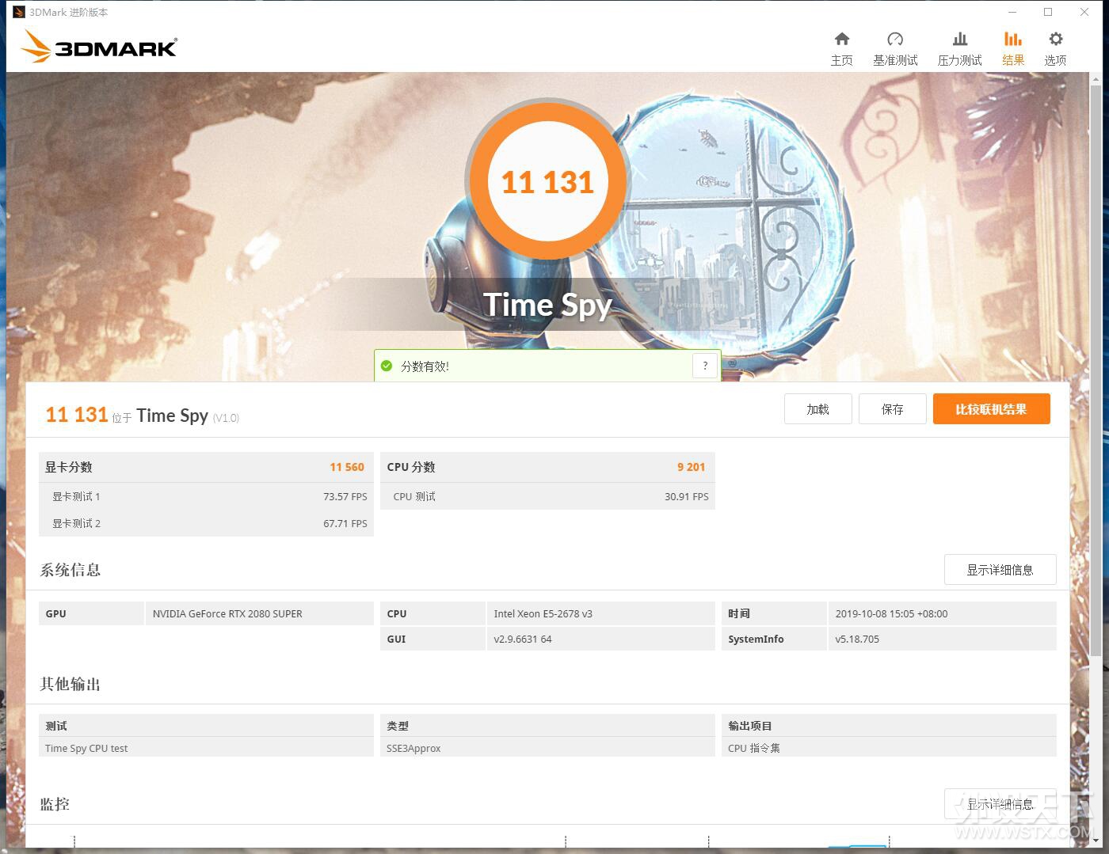The image size is (1109, 854).
Task: Maximize the 3DMark window
Action: coord(1048,12)
